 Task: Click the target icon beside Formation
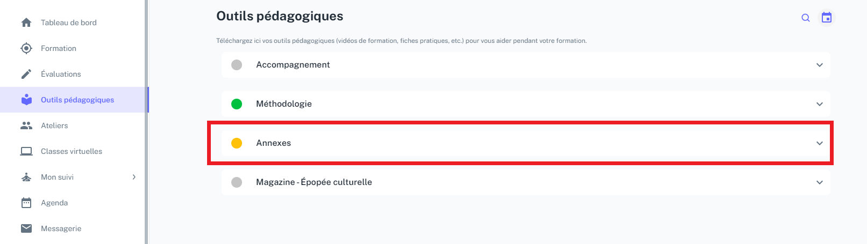[x=26, y=48]
